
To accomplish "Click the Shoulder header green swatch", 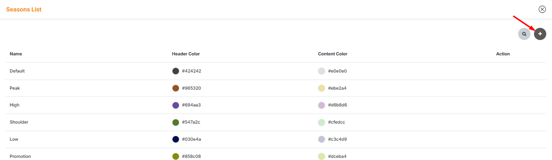I will (x=176, y=122).
